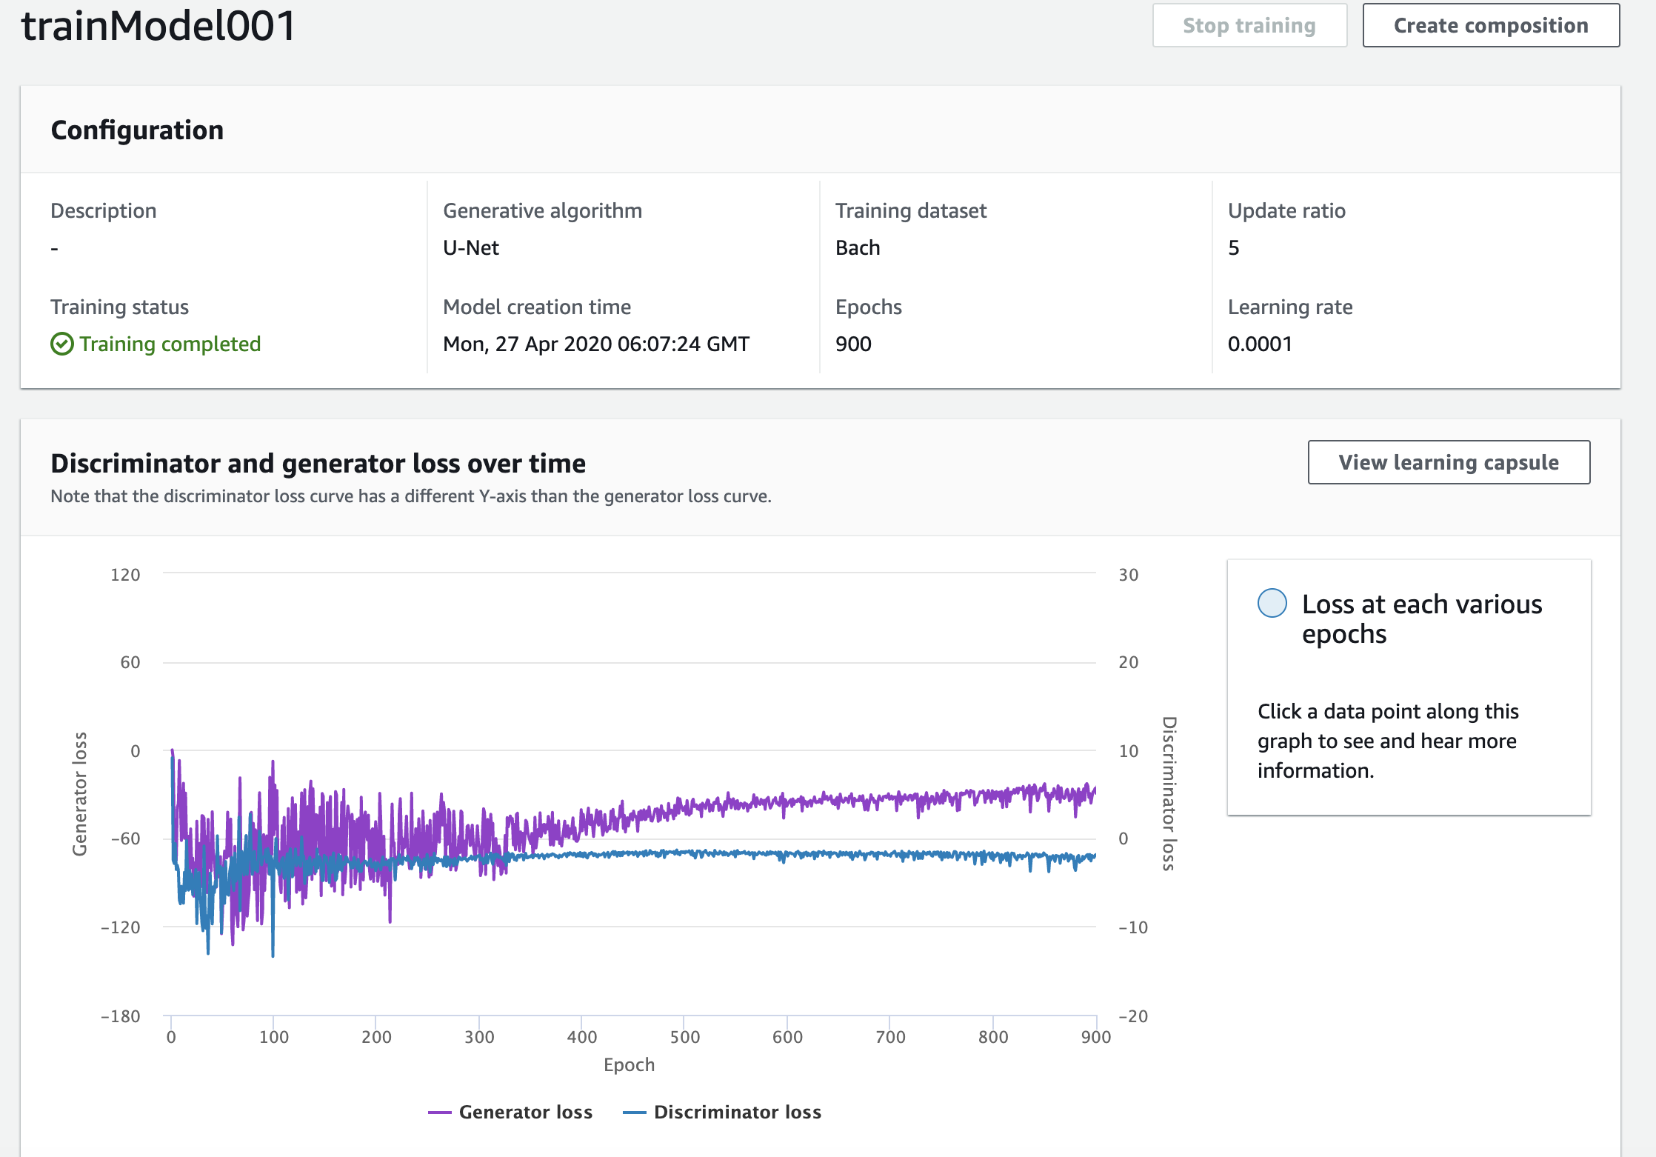Click the Discriminator loss y-axis title
The width and height of the screenshot is (1656, 1157).
click(x=1168, y=793)
